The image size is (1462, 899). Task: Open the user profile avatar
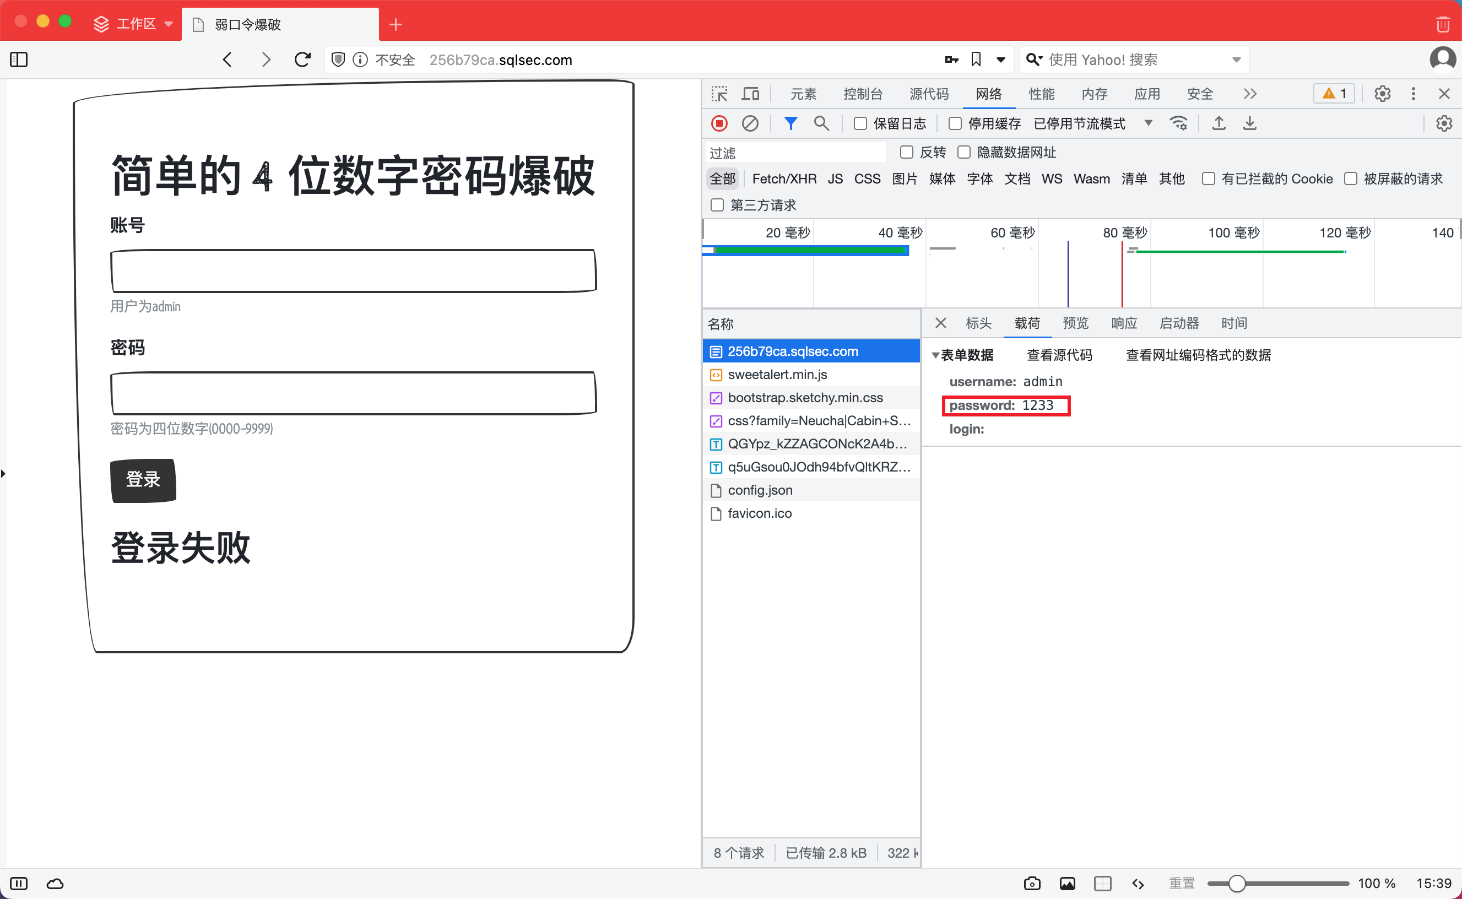(1442, 59)
